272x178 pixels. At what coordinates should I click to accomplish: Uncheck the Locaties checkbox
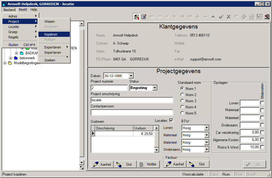pos(171,121)
